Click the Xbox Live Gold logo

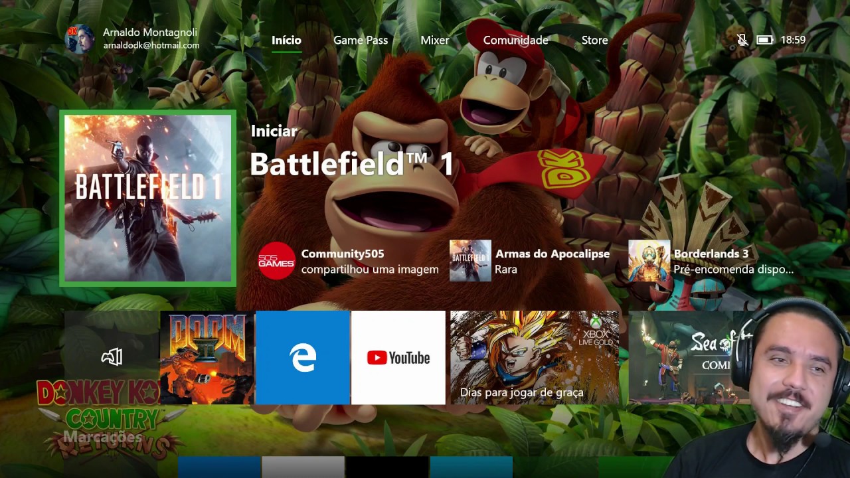[x=595, y=330]
